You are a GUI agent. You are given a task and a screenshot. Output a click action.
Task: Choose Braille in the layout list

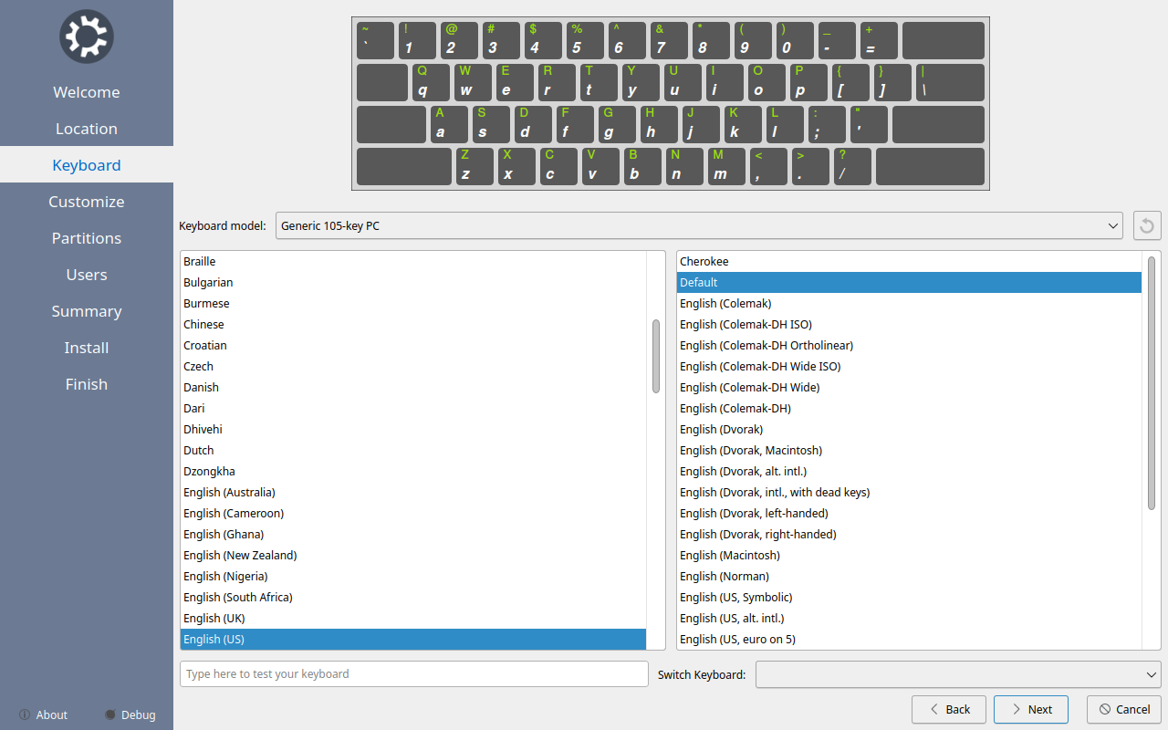[413, 262]
